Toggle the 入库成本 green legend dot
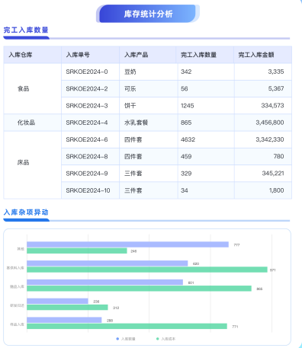The width and height of the screenshot is (302, 348). [x=158, y=339]
